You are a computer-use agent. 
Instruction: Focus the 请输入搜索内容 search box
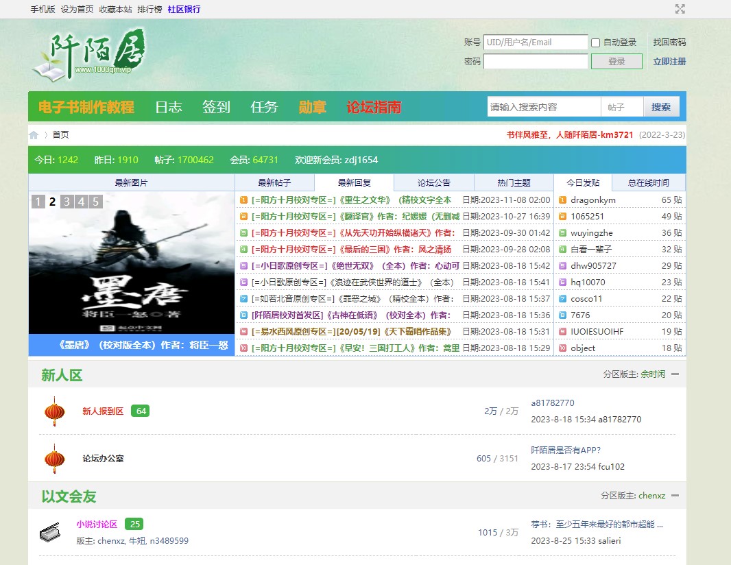point(544,107)
